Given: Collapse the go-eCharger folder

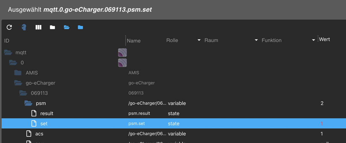Looking at the screenshot, I should pos(18,83).
